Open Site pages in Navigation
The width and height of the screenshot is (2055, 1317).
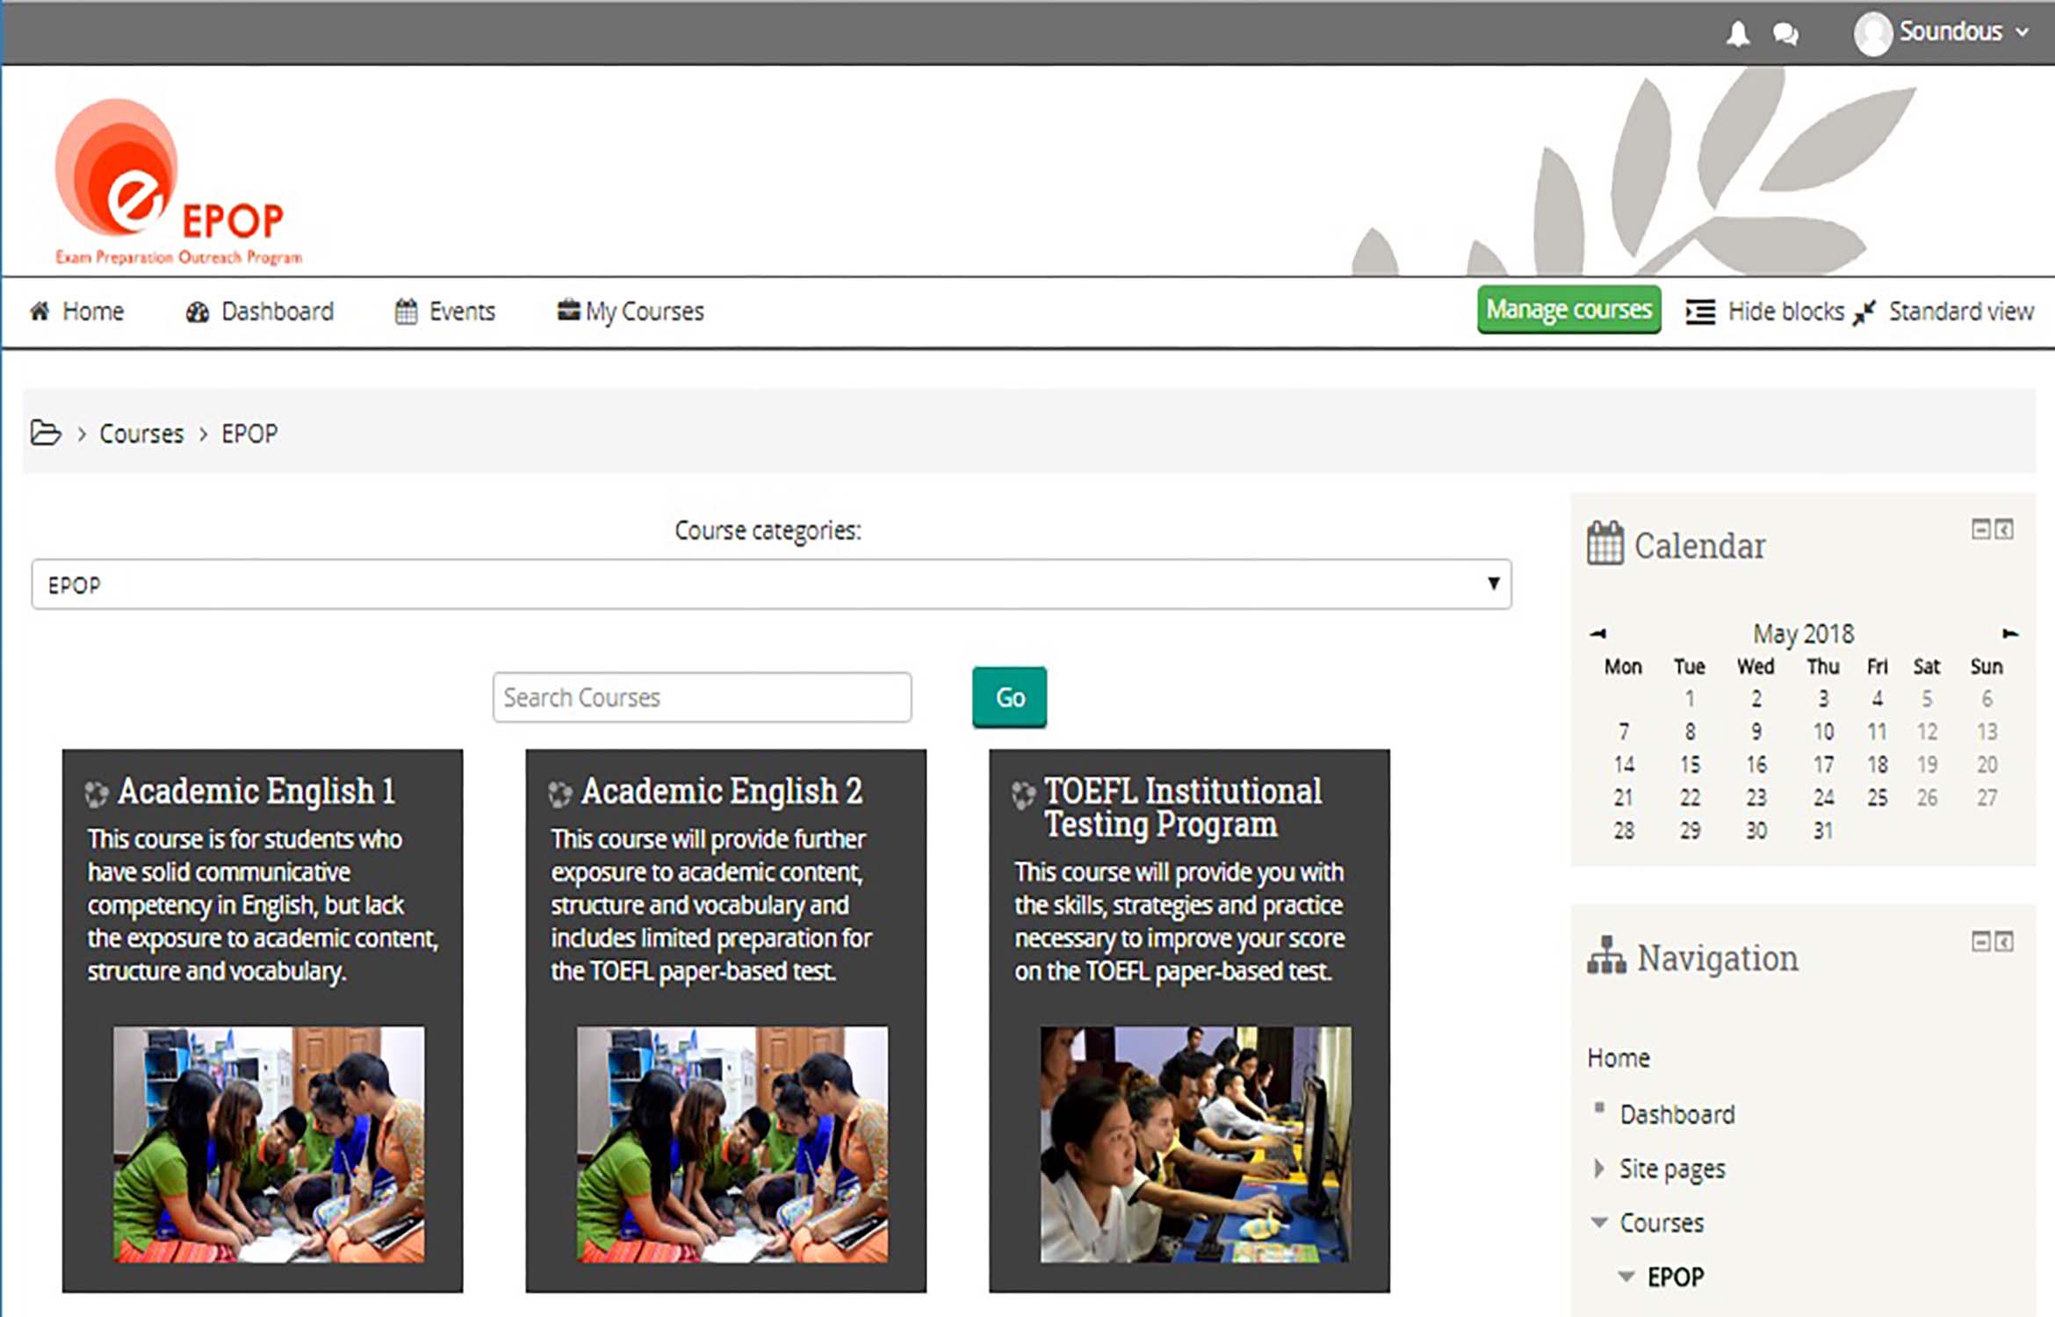(1673, 1169)
